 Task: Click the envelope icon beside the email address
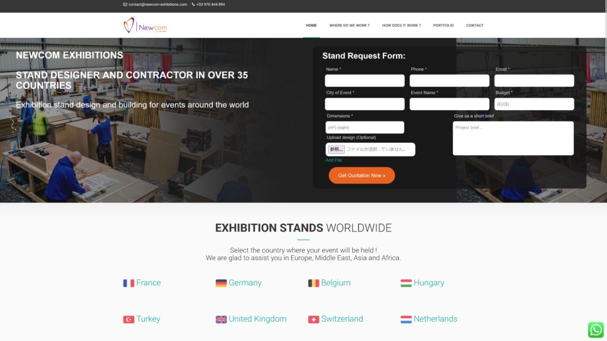125,5
